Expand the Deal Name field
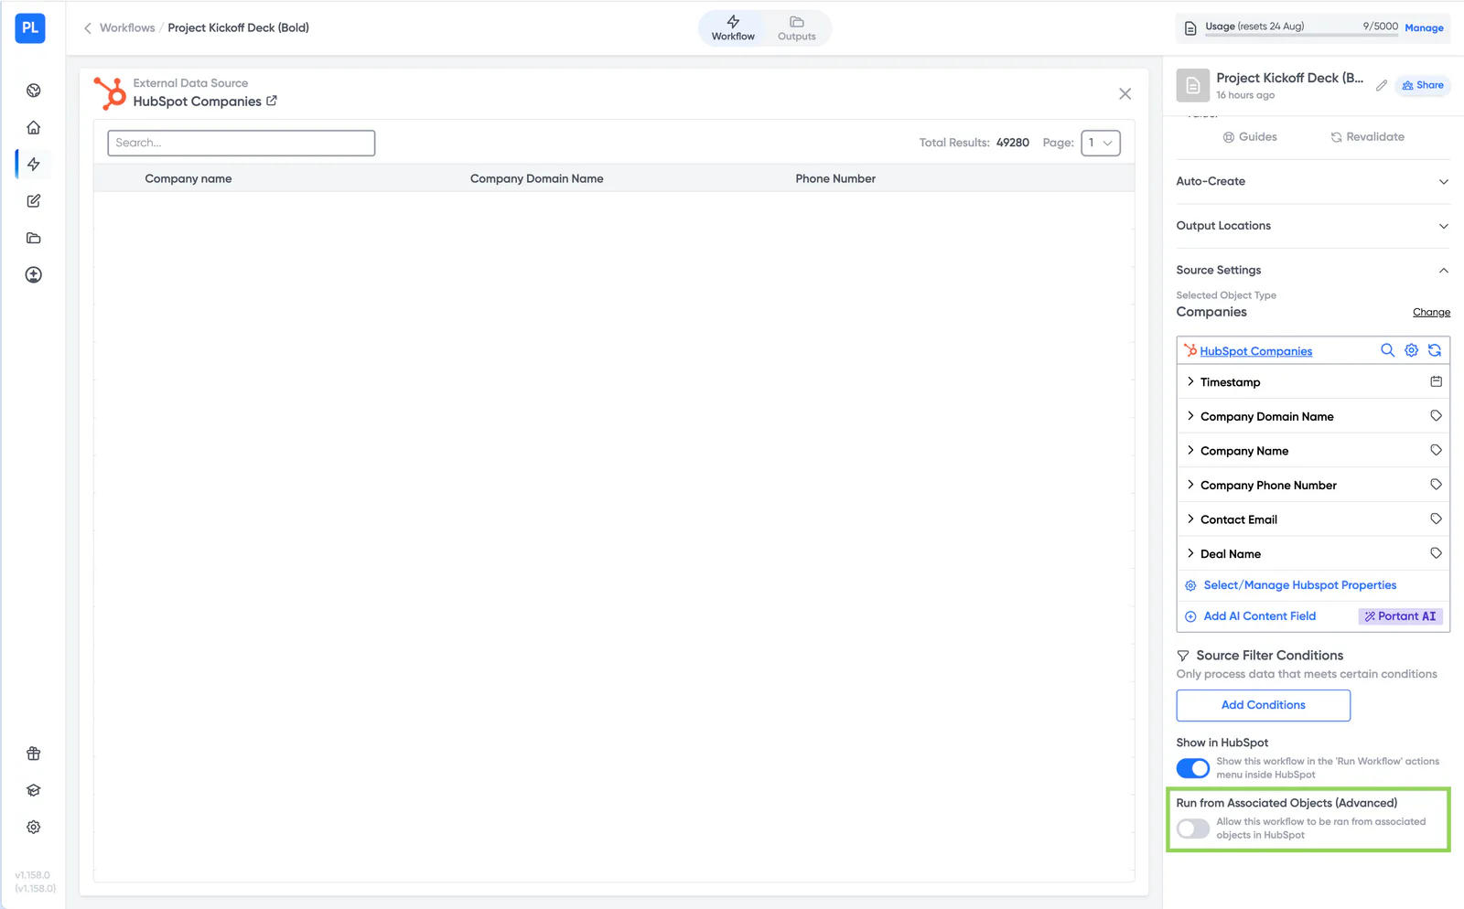Screen dimensions: 1464x909 pyautogui.click(x=1190, y=553)
